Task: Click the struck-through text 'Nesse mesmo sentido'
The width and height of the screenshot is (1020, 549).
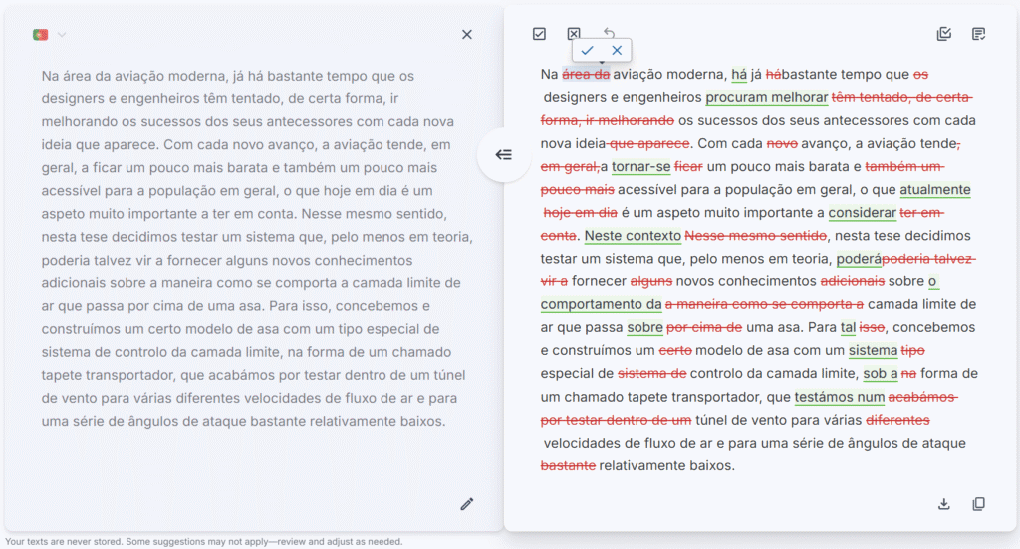Action: pyautogui.click(x=757, y=236)
